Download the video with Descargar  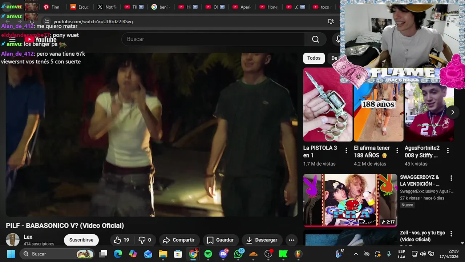pos(262,240)
